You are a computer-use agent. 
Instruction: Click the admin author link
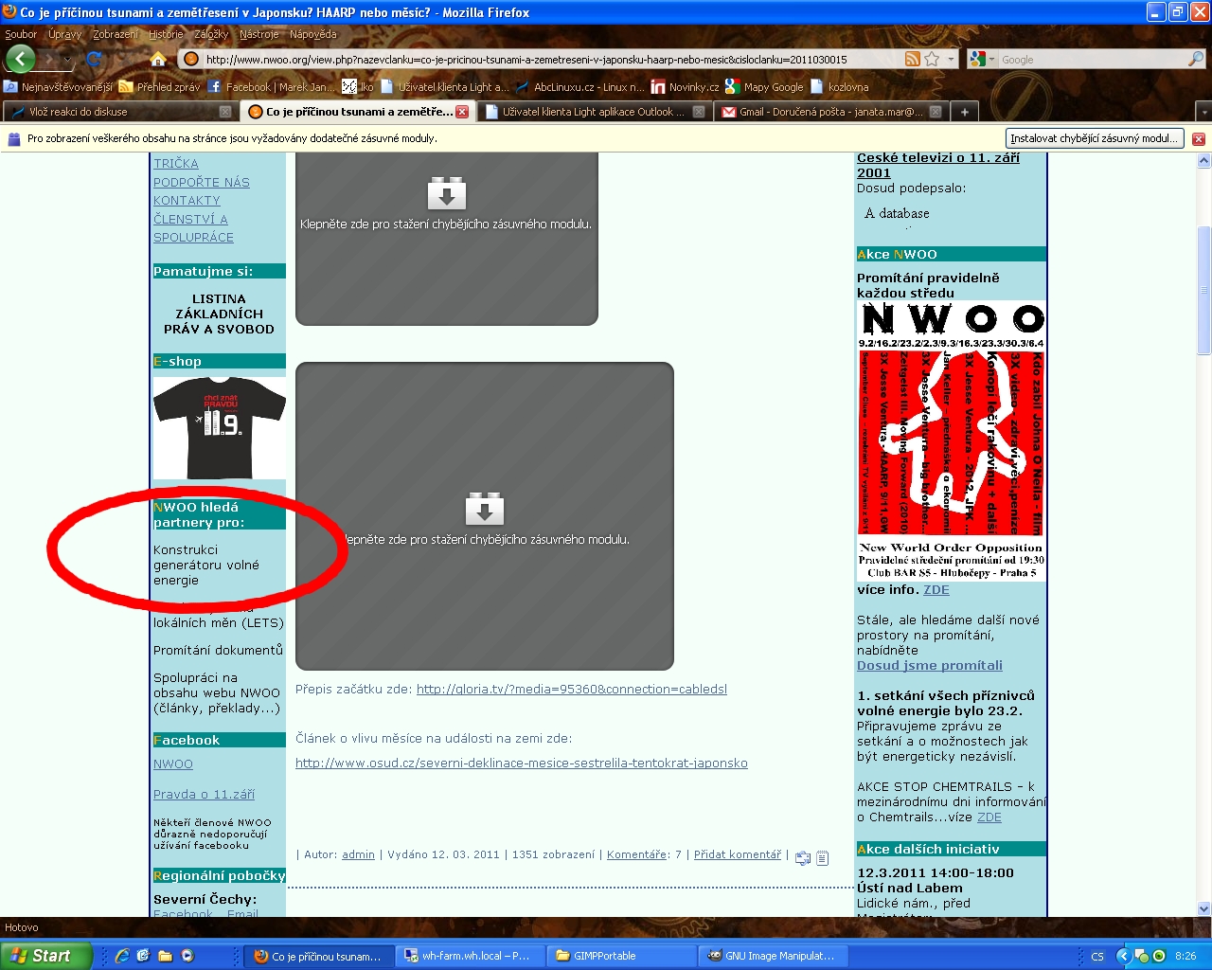click(x=358, y=854)
